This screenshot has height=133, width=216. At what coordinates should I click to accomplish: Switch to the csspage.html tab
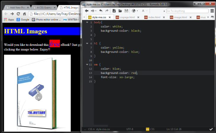[127, 17]
